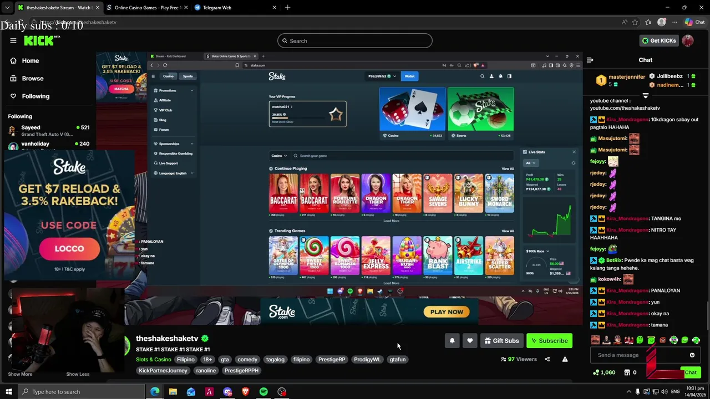Select theshakeshaketv Stream tab
Image resolution: width=710 pixels, height=399 pixels.
click(58, 8)
